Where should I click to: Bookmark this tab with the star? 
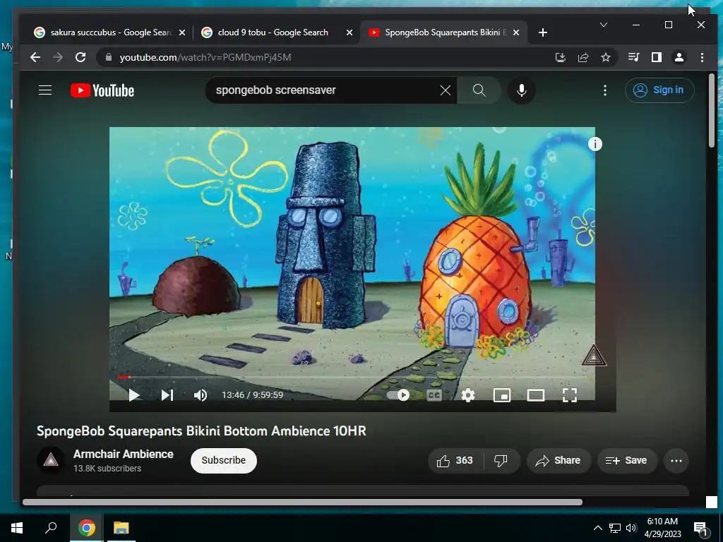tap(605, 57)
